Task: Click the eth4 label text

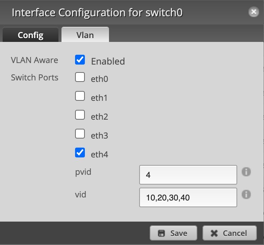Action: (100, 154)
